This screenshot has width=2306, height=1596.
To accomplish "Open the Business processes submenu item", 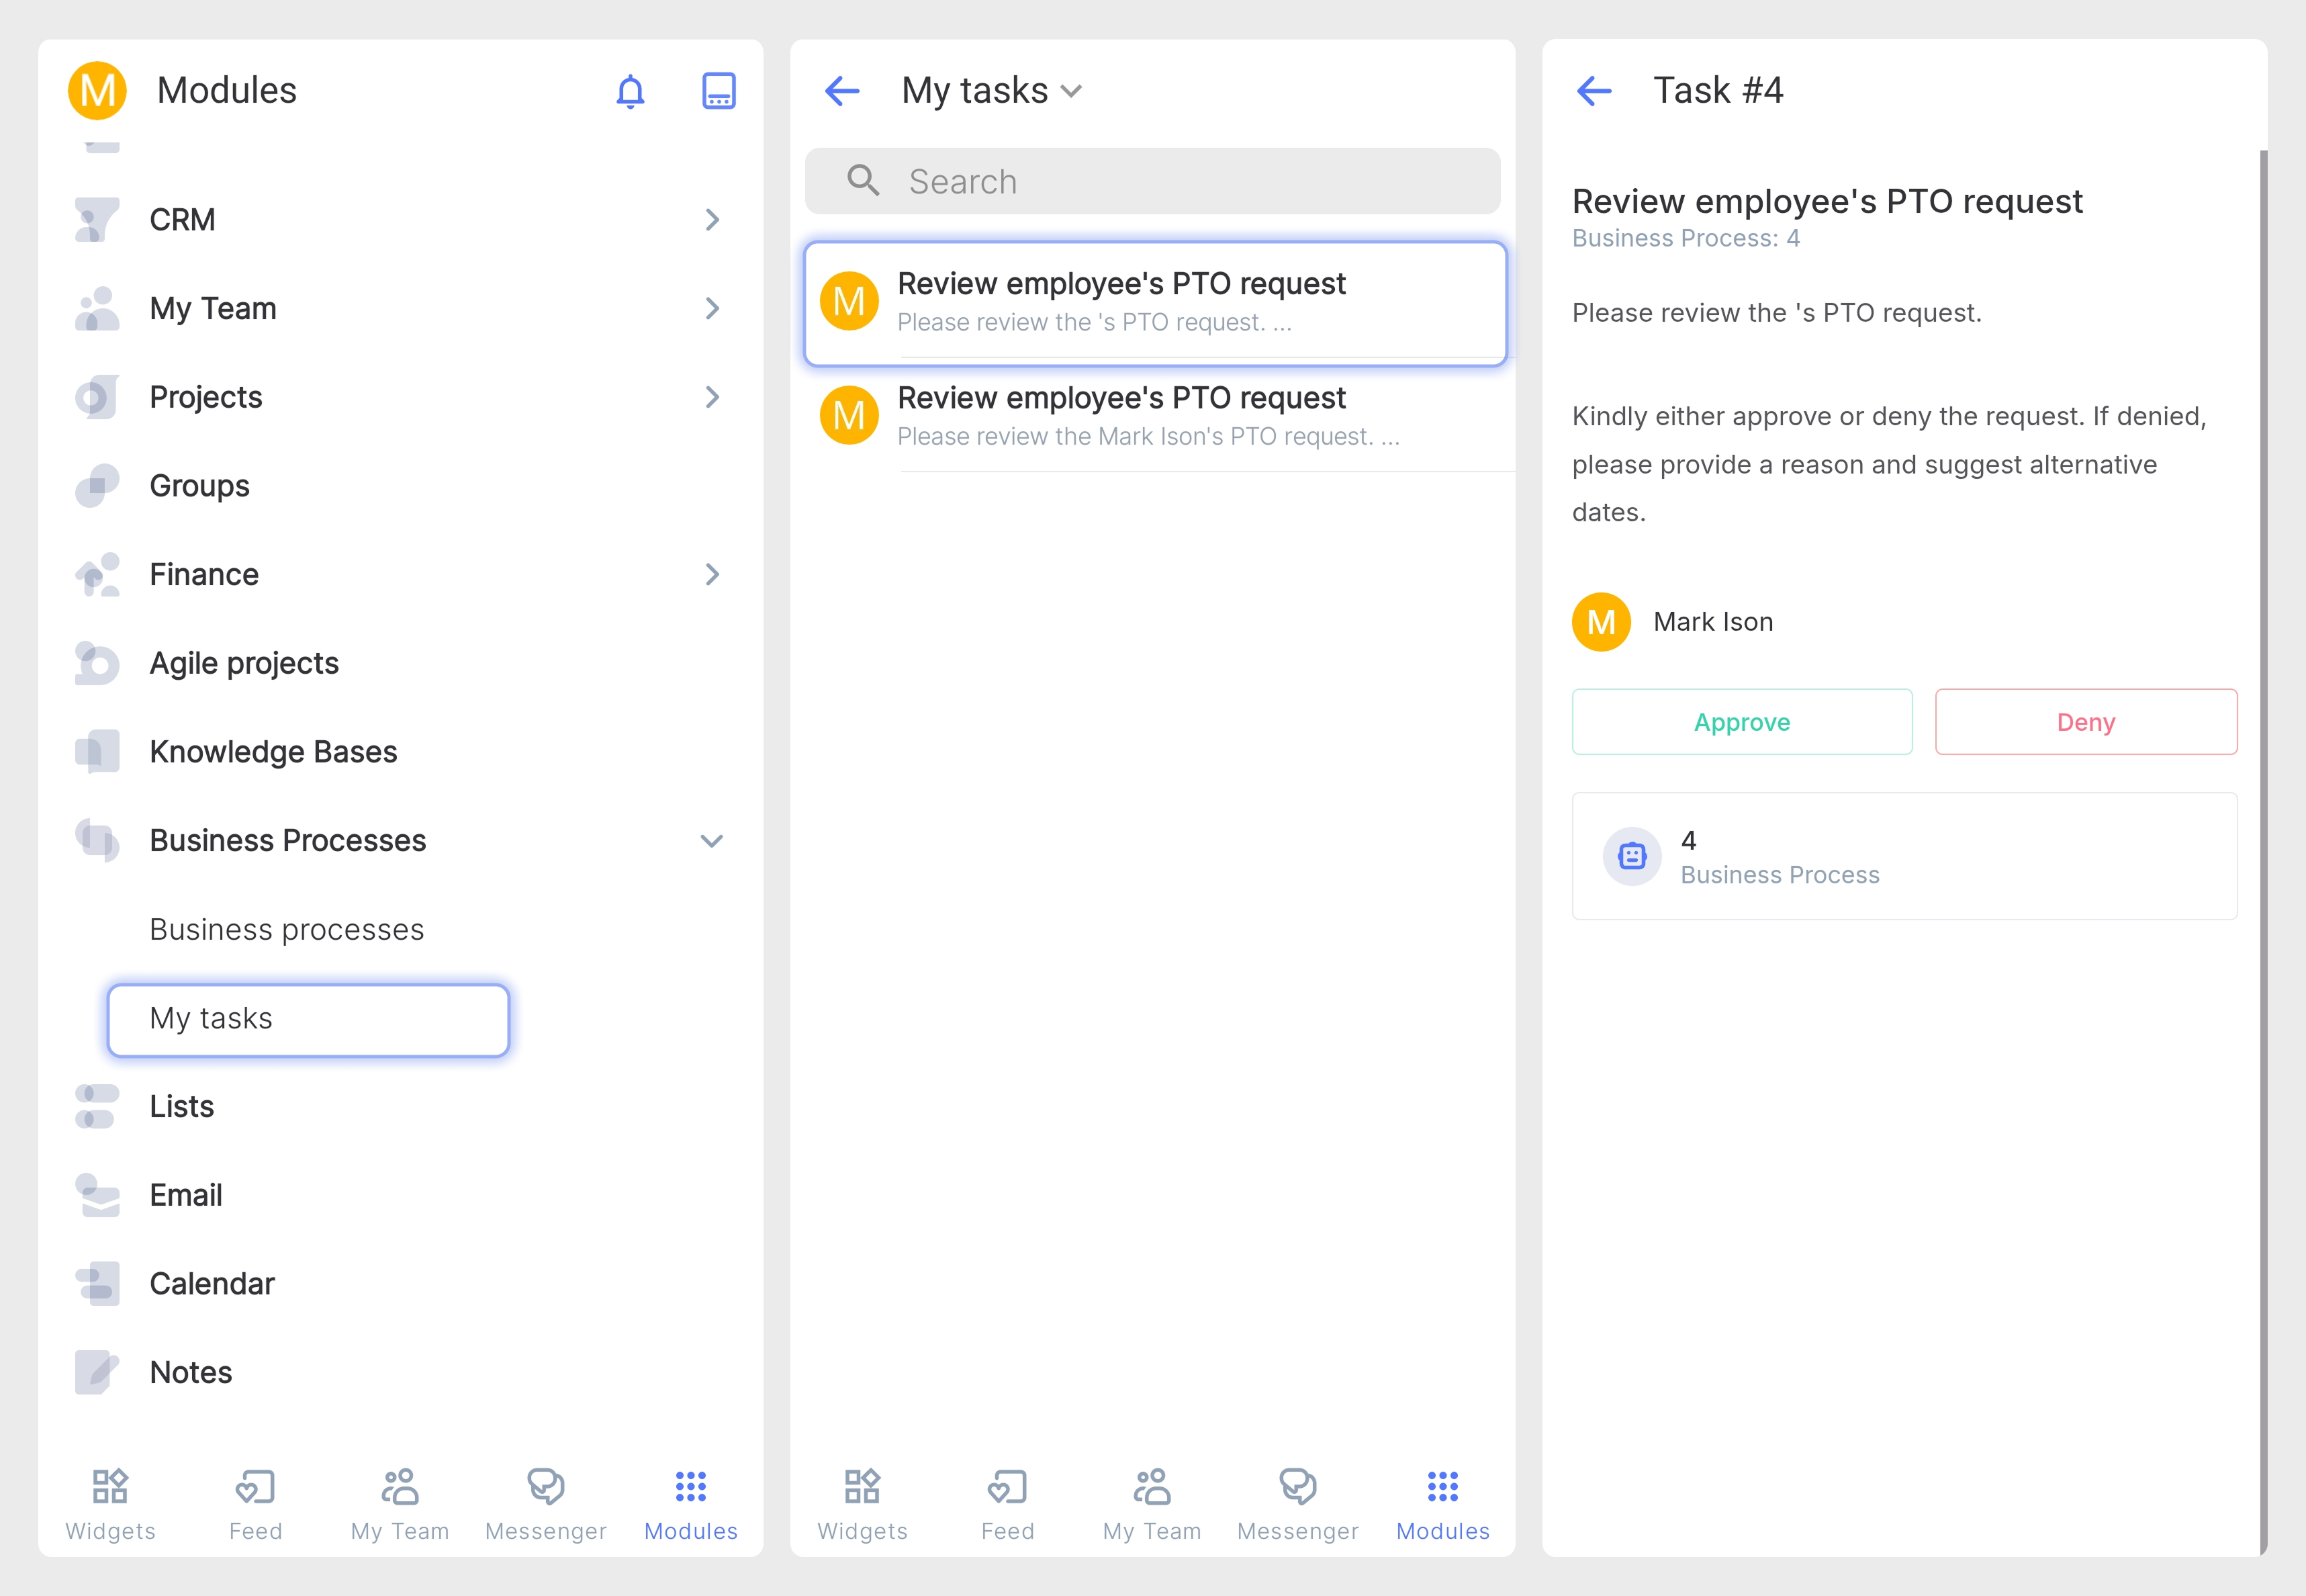I will pos(287,929).
